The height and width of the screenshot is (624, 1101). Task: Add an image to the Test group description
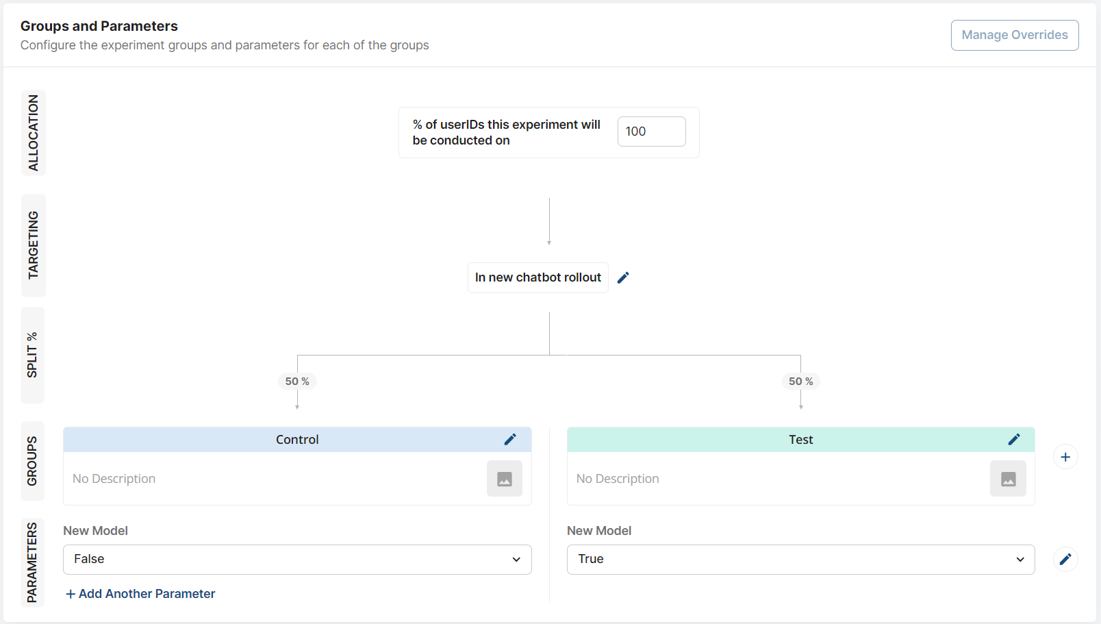coord(1008,478)
